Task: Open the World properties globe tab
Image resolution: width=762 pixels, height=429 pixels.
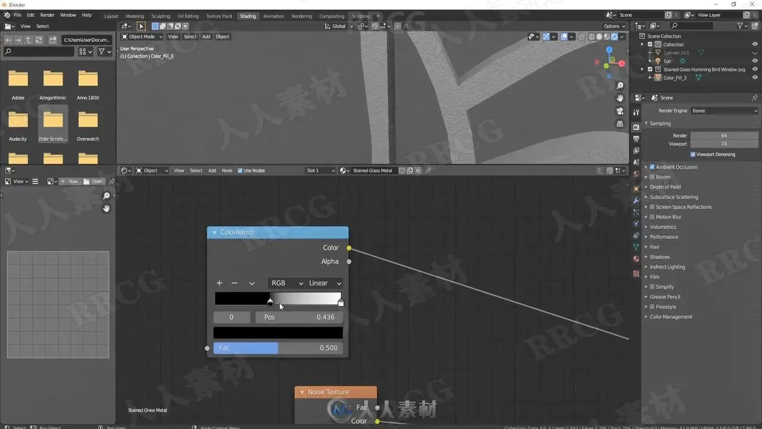Action: click(x=636, y=174)
